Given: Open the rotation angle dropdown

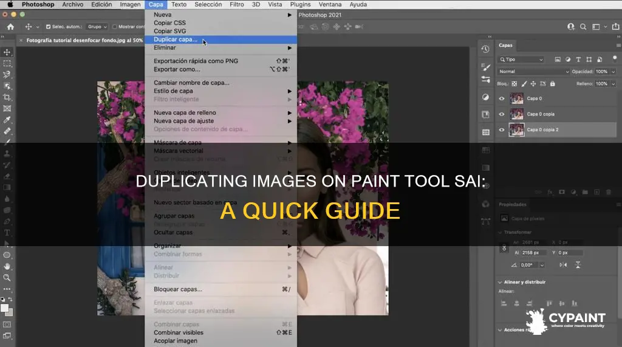Looking at the screenshot, I should click(x=542, y=265).
